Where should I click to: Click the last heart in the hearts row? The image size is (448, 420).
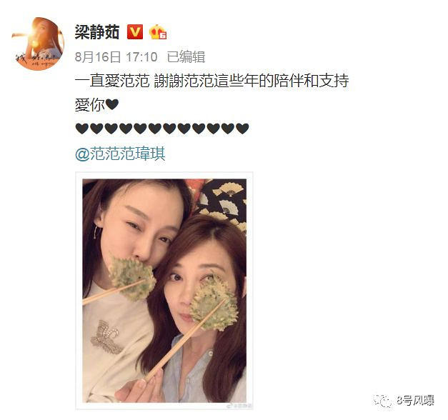click(242, 129)
